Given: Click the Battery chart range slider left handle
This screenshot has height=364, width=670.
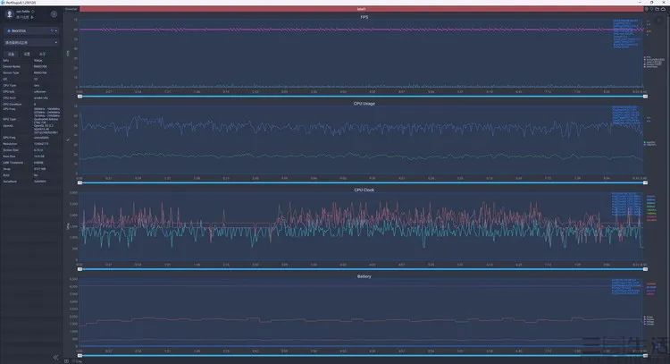Looking at the screenshot, I should click(x=80, y=355).
